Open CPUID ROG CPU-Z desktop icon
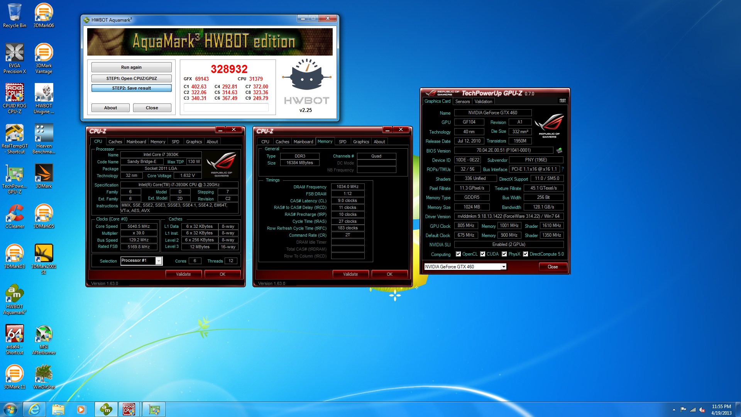 (15, 98)
